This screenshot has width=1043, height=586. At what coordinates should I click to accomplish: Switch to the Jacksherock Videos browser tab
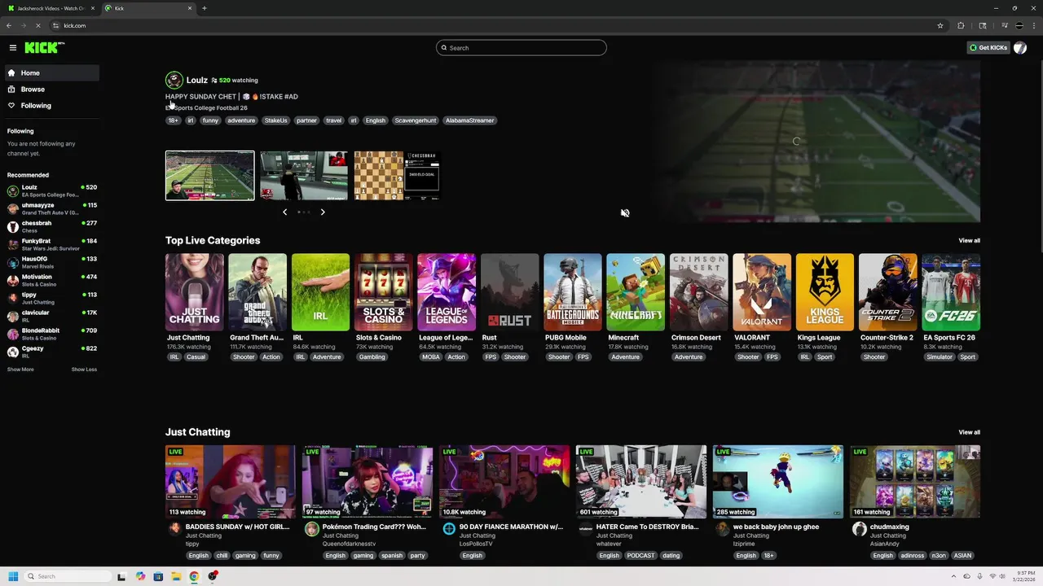[x=52, y=8]
